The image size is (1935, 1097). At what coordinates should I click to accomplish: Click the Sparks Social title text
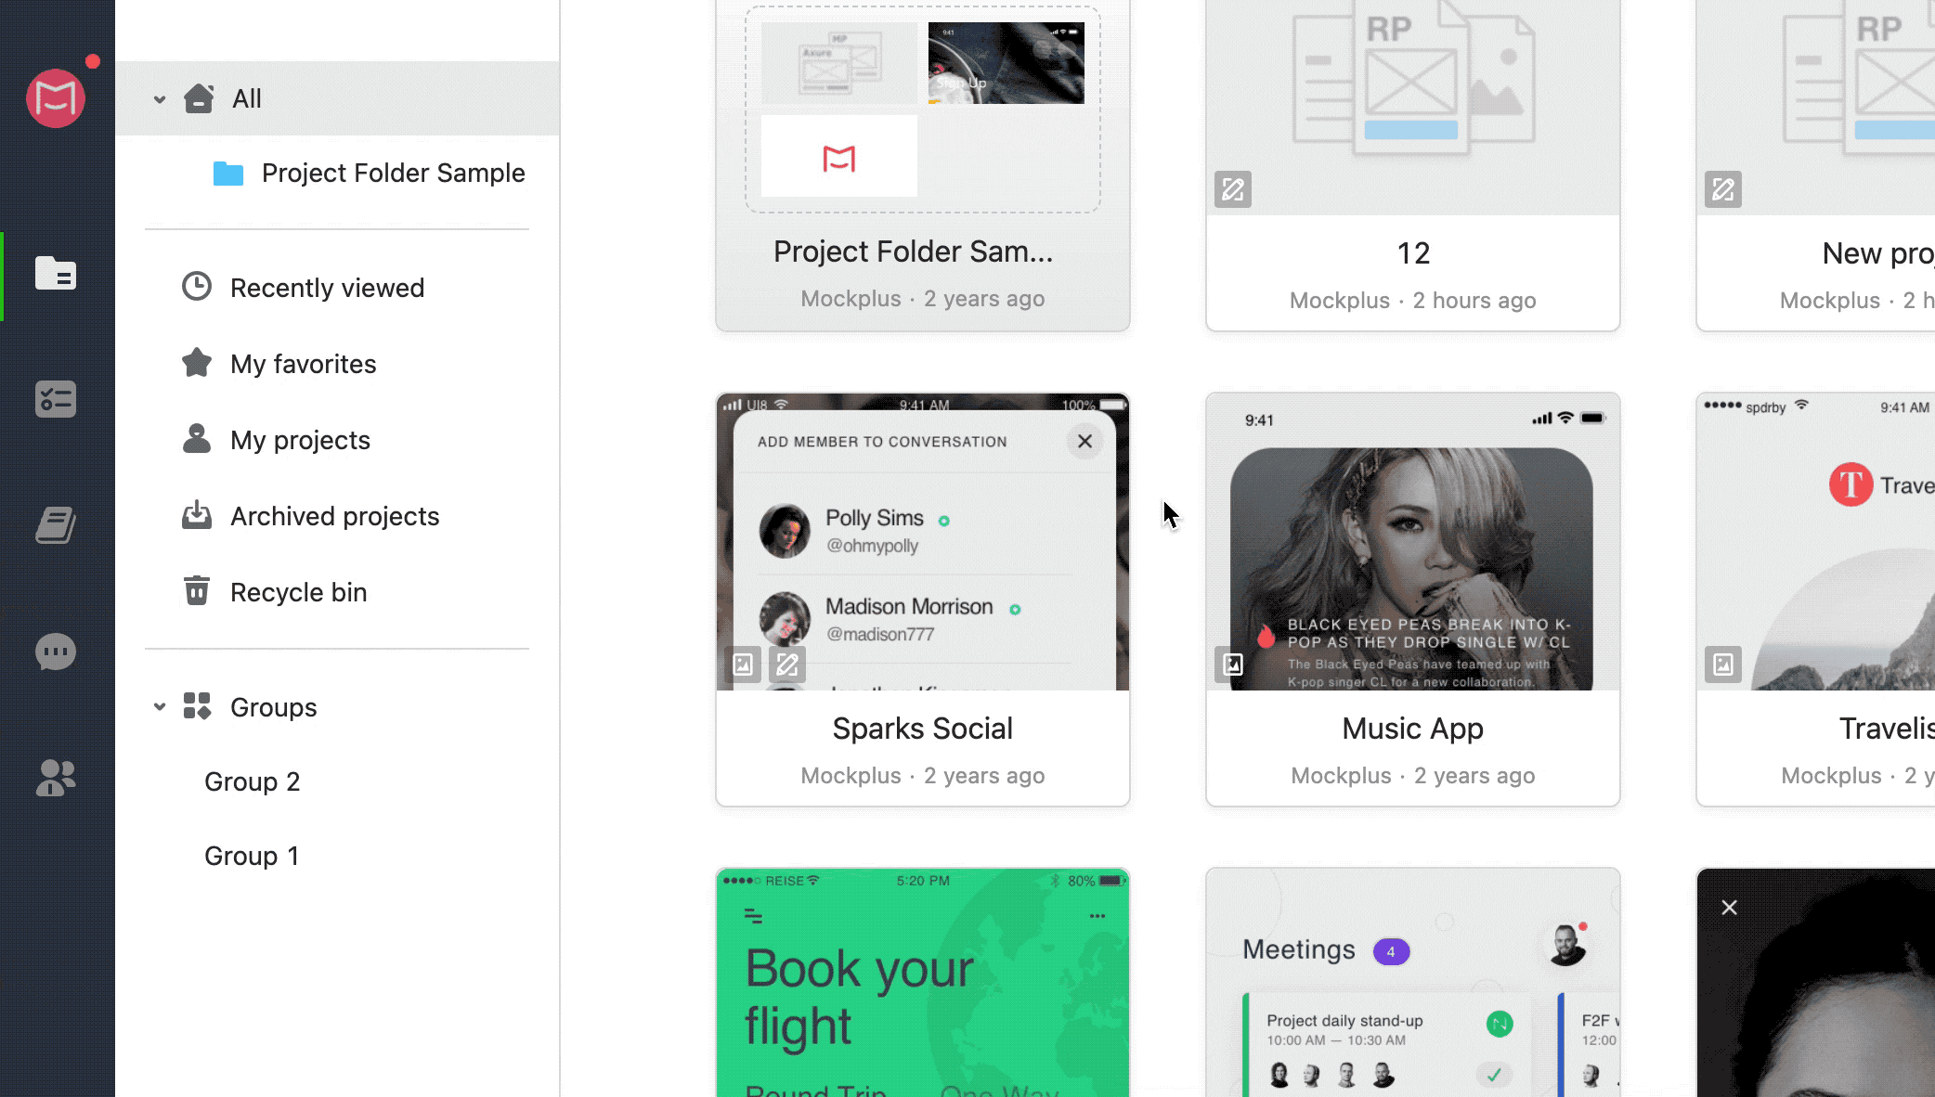tap(922, 729)
